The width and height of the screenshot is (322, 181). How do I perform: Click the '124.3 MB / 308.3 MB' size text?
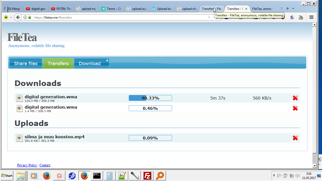click(39, 101)
